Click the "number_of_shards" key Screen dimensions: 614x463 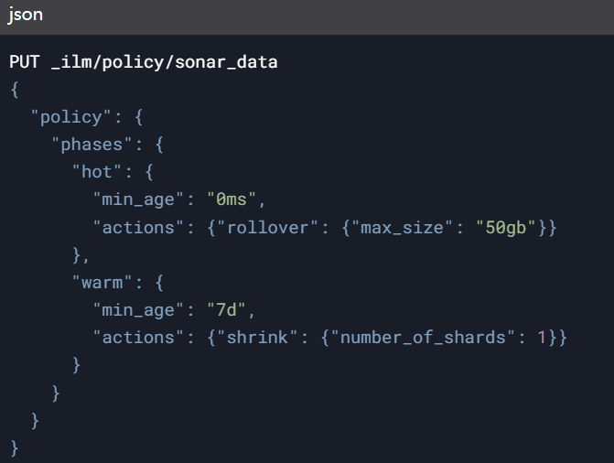tap(423, 338)
